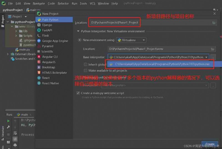Image resolution: width=222 pixels, height=149 pixels.
Task: Click the Create button
Action: (x=210, y=144)
